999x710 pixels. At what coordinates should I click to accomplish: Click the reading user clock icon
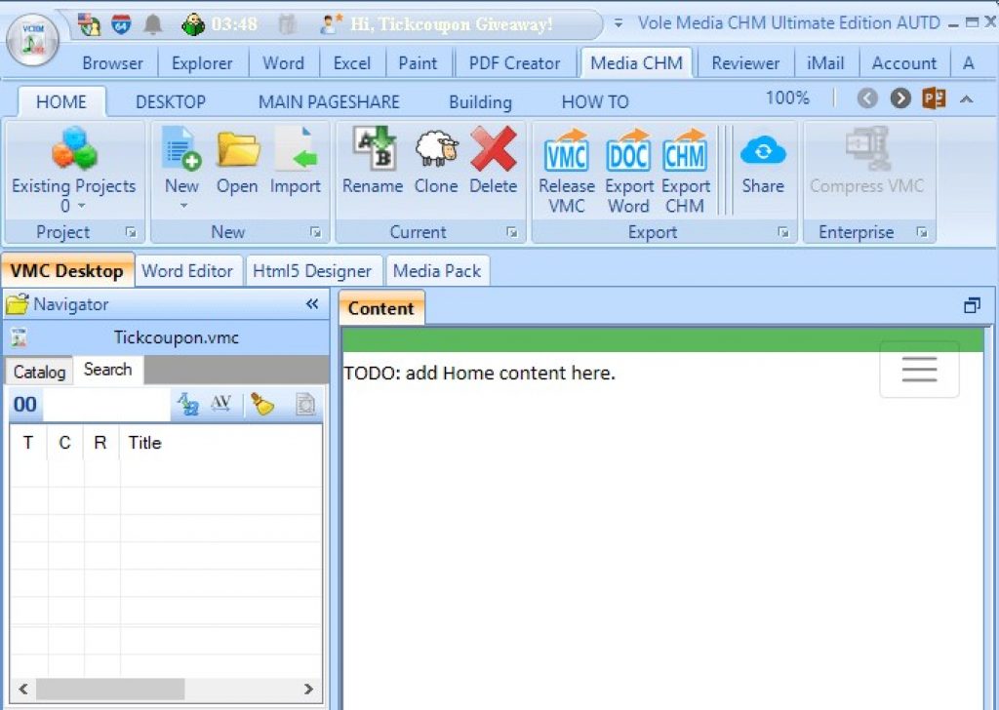pyautogui.click(x=193, y=24)
